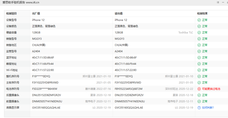Click the green check icon for 监管型号

coord(199,51)
